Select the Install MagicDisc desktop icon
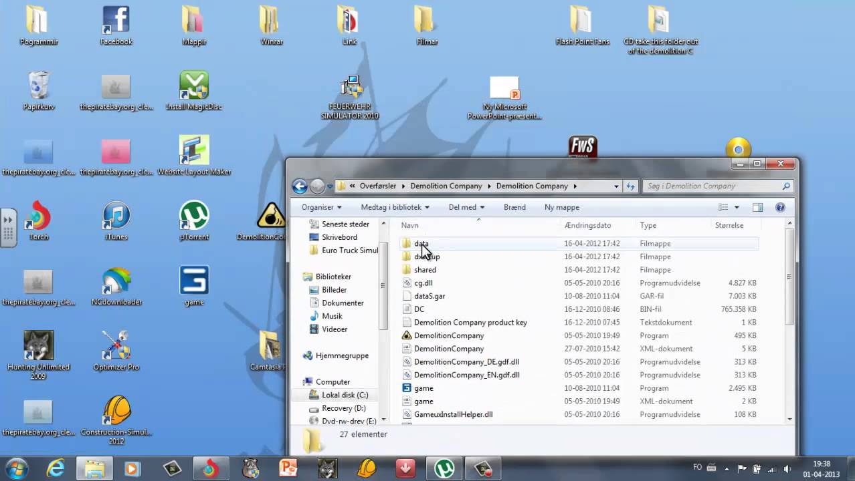 [x=193, y=91]
